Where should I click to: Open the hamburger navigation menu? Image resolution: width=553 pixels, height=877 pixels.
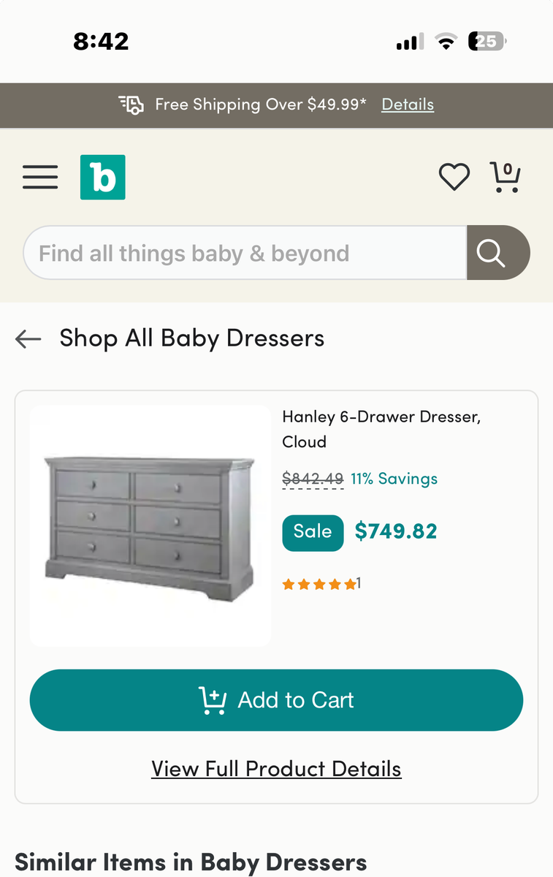coord(40,178)
